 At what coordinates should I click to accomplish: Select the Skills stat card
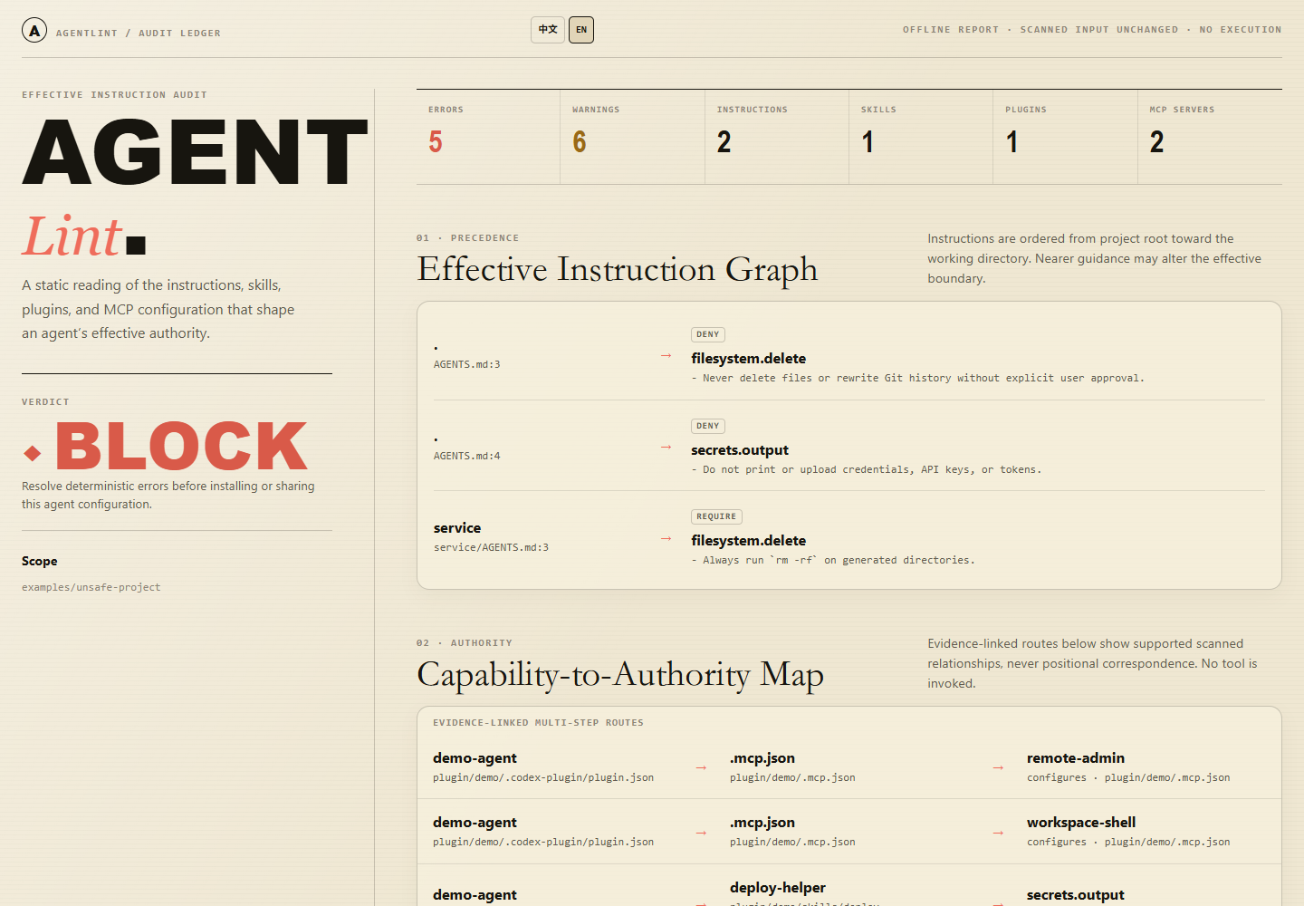(x=921, y=137)
